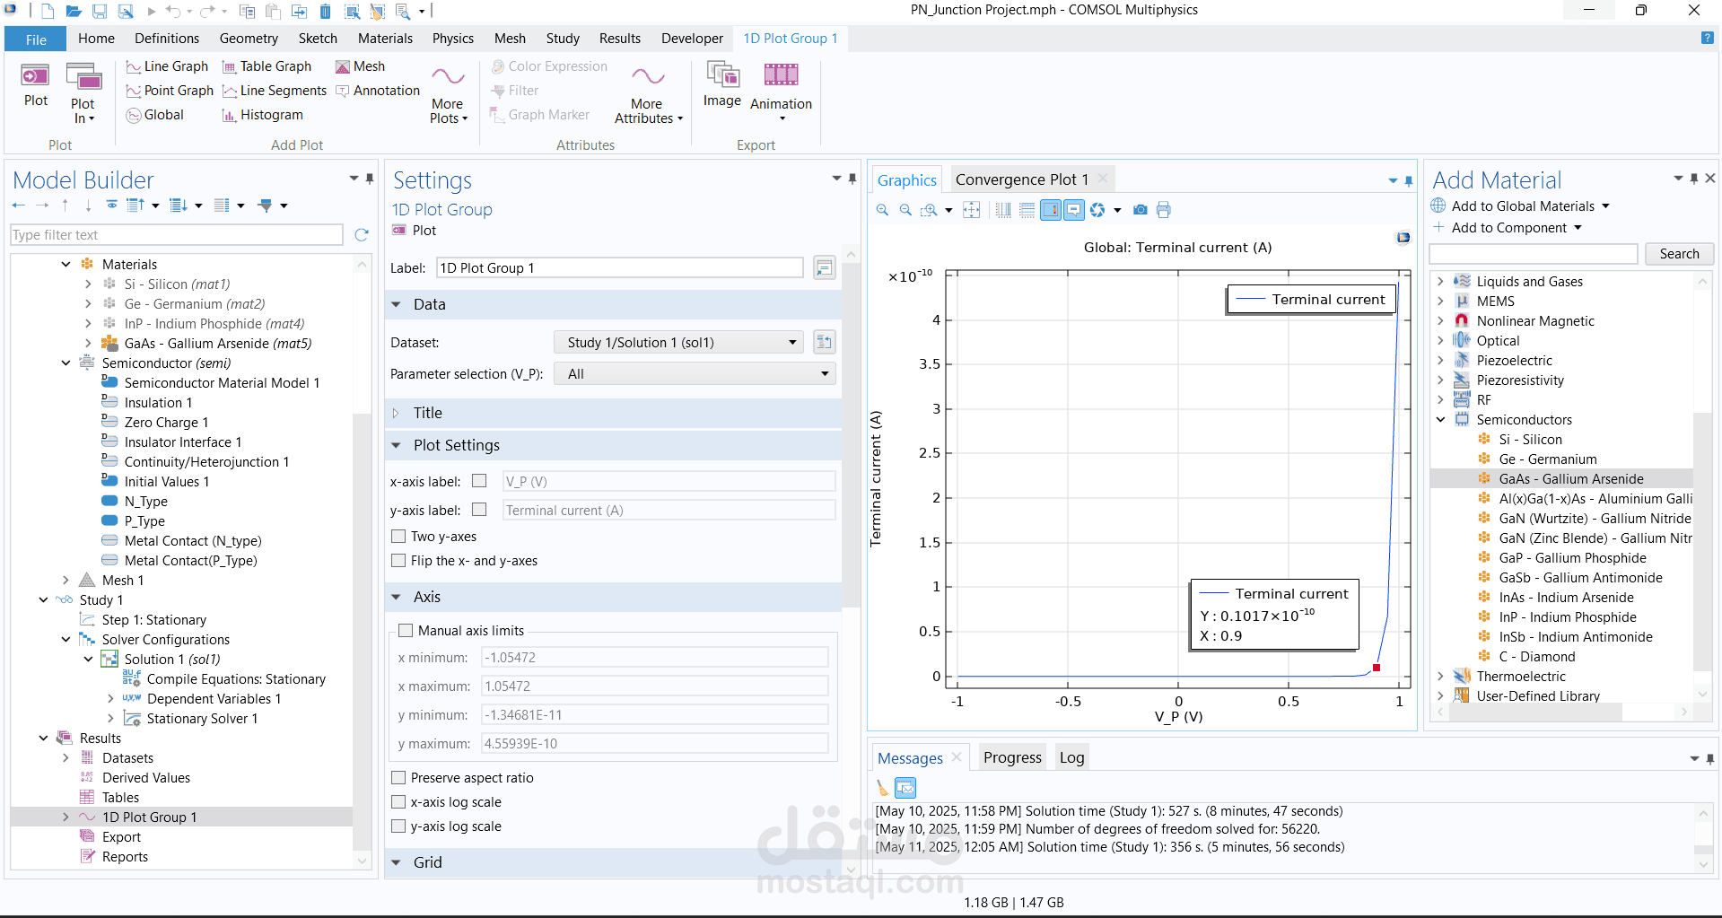Click Add to Component button
The image size is (1722, 918).
1508,228
